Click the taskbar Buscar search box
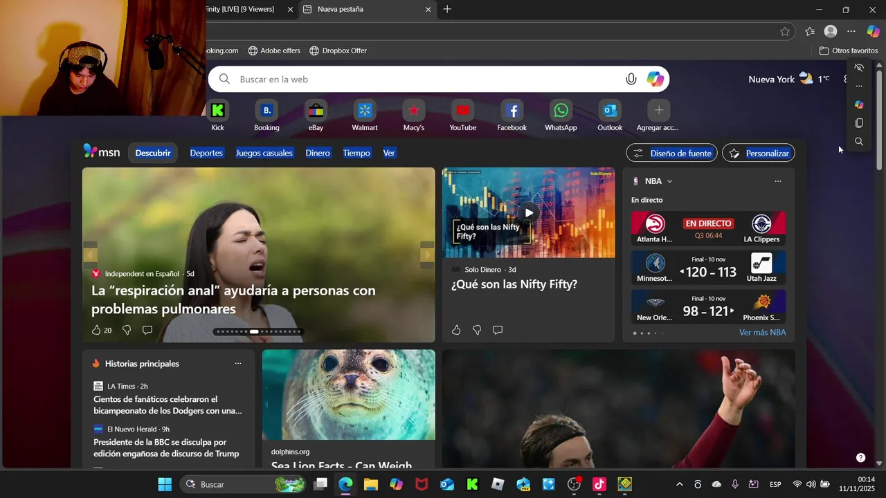Viewport: 886px width, 498px height. click(x=244, y=484)
